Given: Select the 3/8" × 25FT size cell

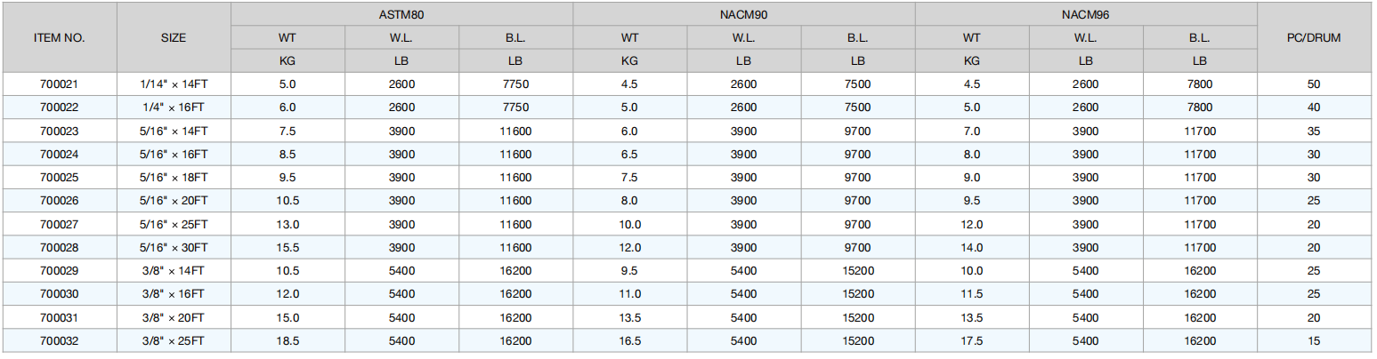Looking at the screenshot, I should (174, 340).
